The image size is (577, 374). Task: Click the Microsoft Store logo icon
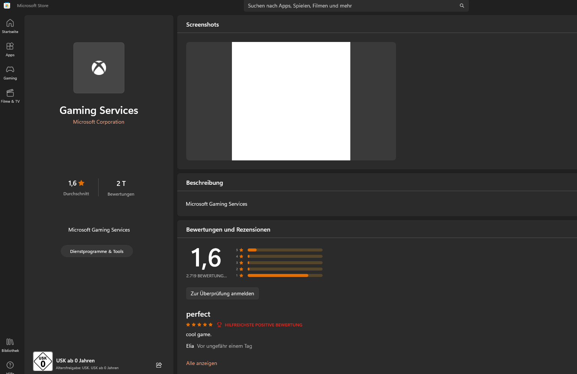click(x=7, y=6)
